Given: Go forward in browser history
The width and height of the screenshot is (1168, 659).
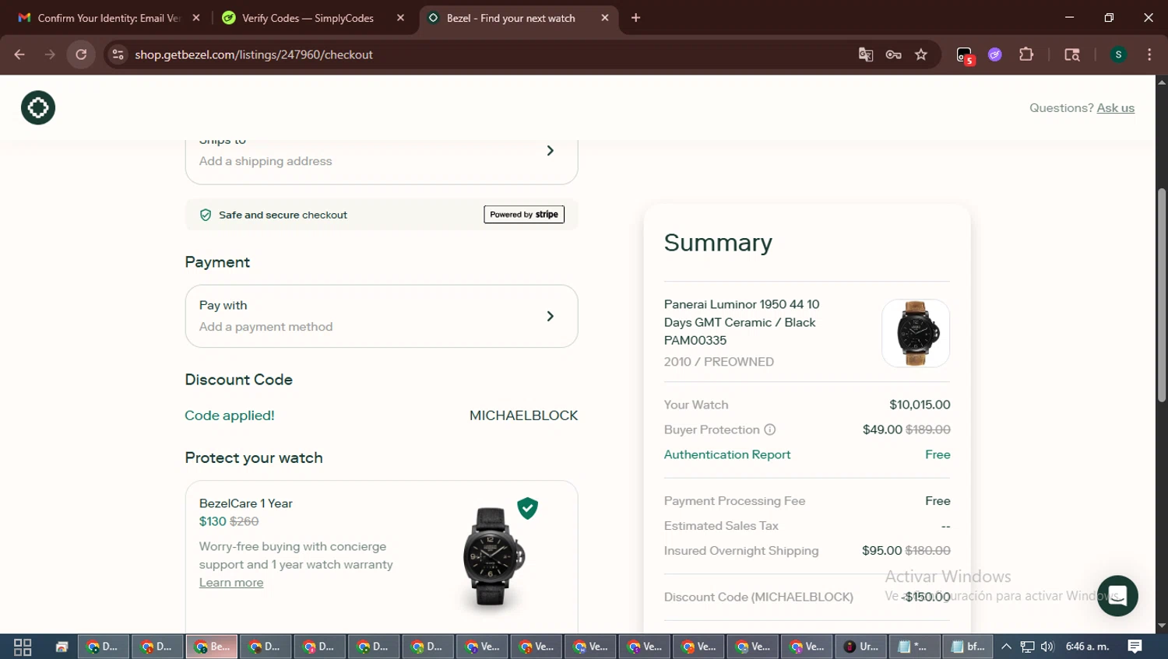Looking at the screenshot, I should (50, 54).
